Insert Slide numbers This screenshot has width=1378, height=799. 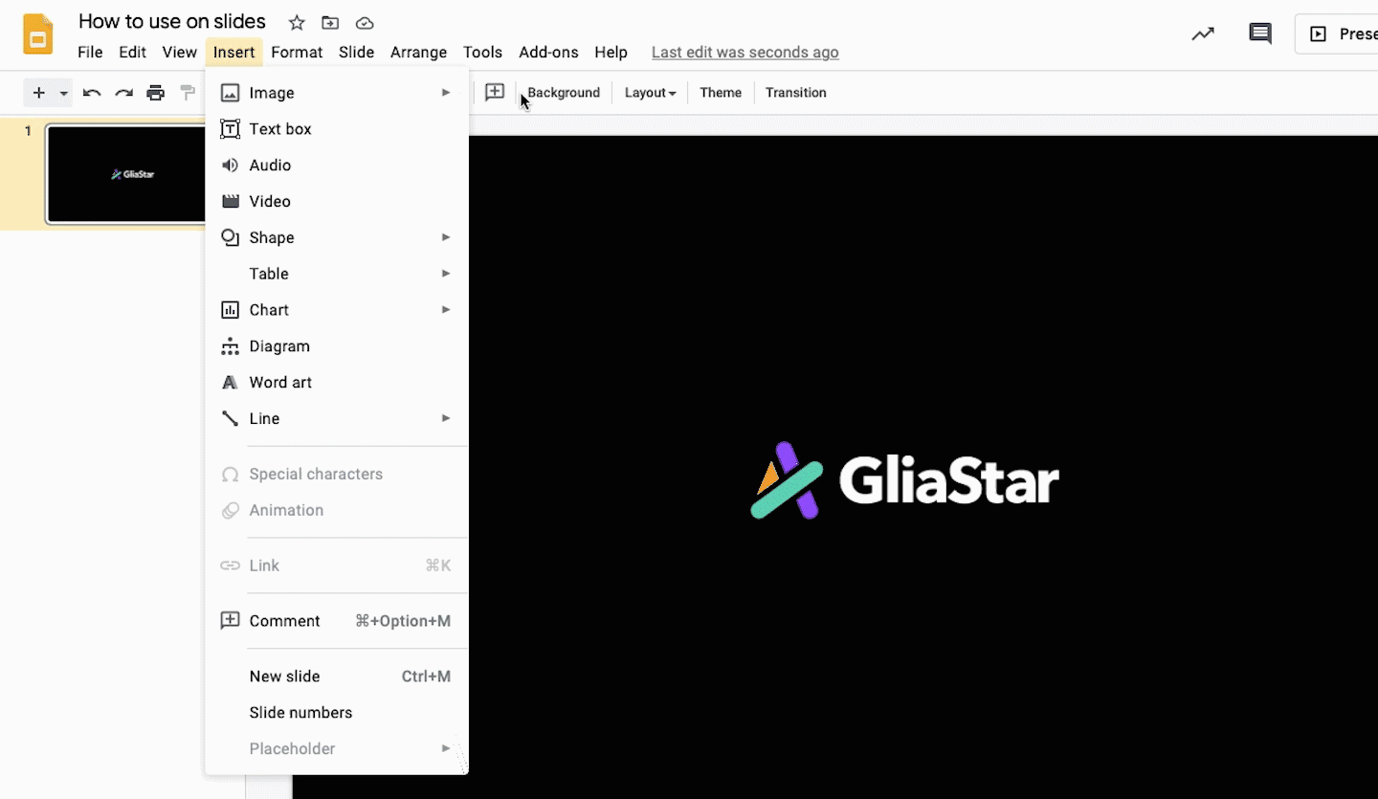(337, 713)
